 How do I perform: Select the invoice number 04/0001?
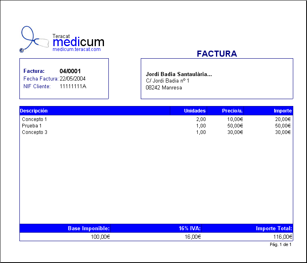tap(70, 71)
